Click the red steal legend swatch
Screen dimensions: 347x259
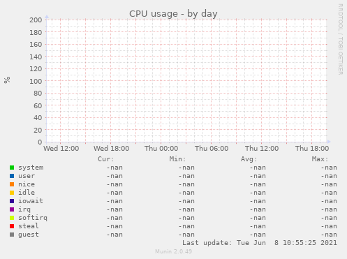(x=12, y=226)
